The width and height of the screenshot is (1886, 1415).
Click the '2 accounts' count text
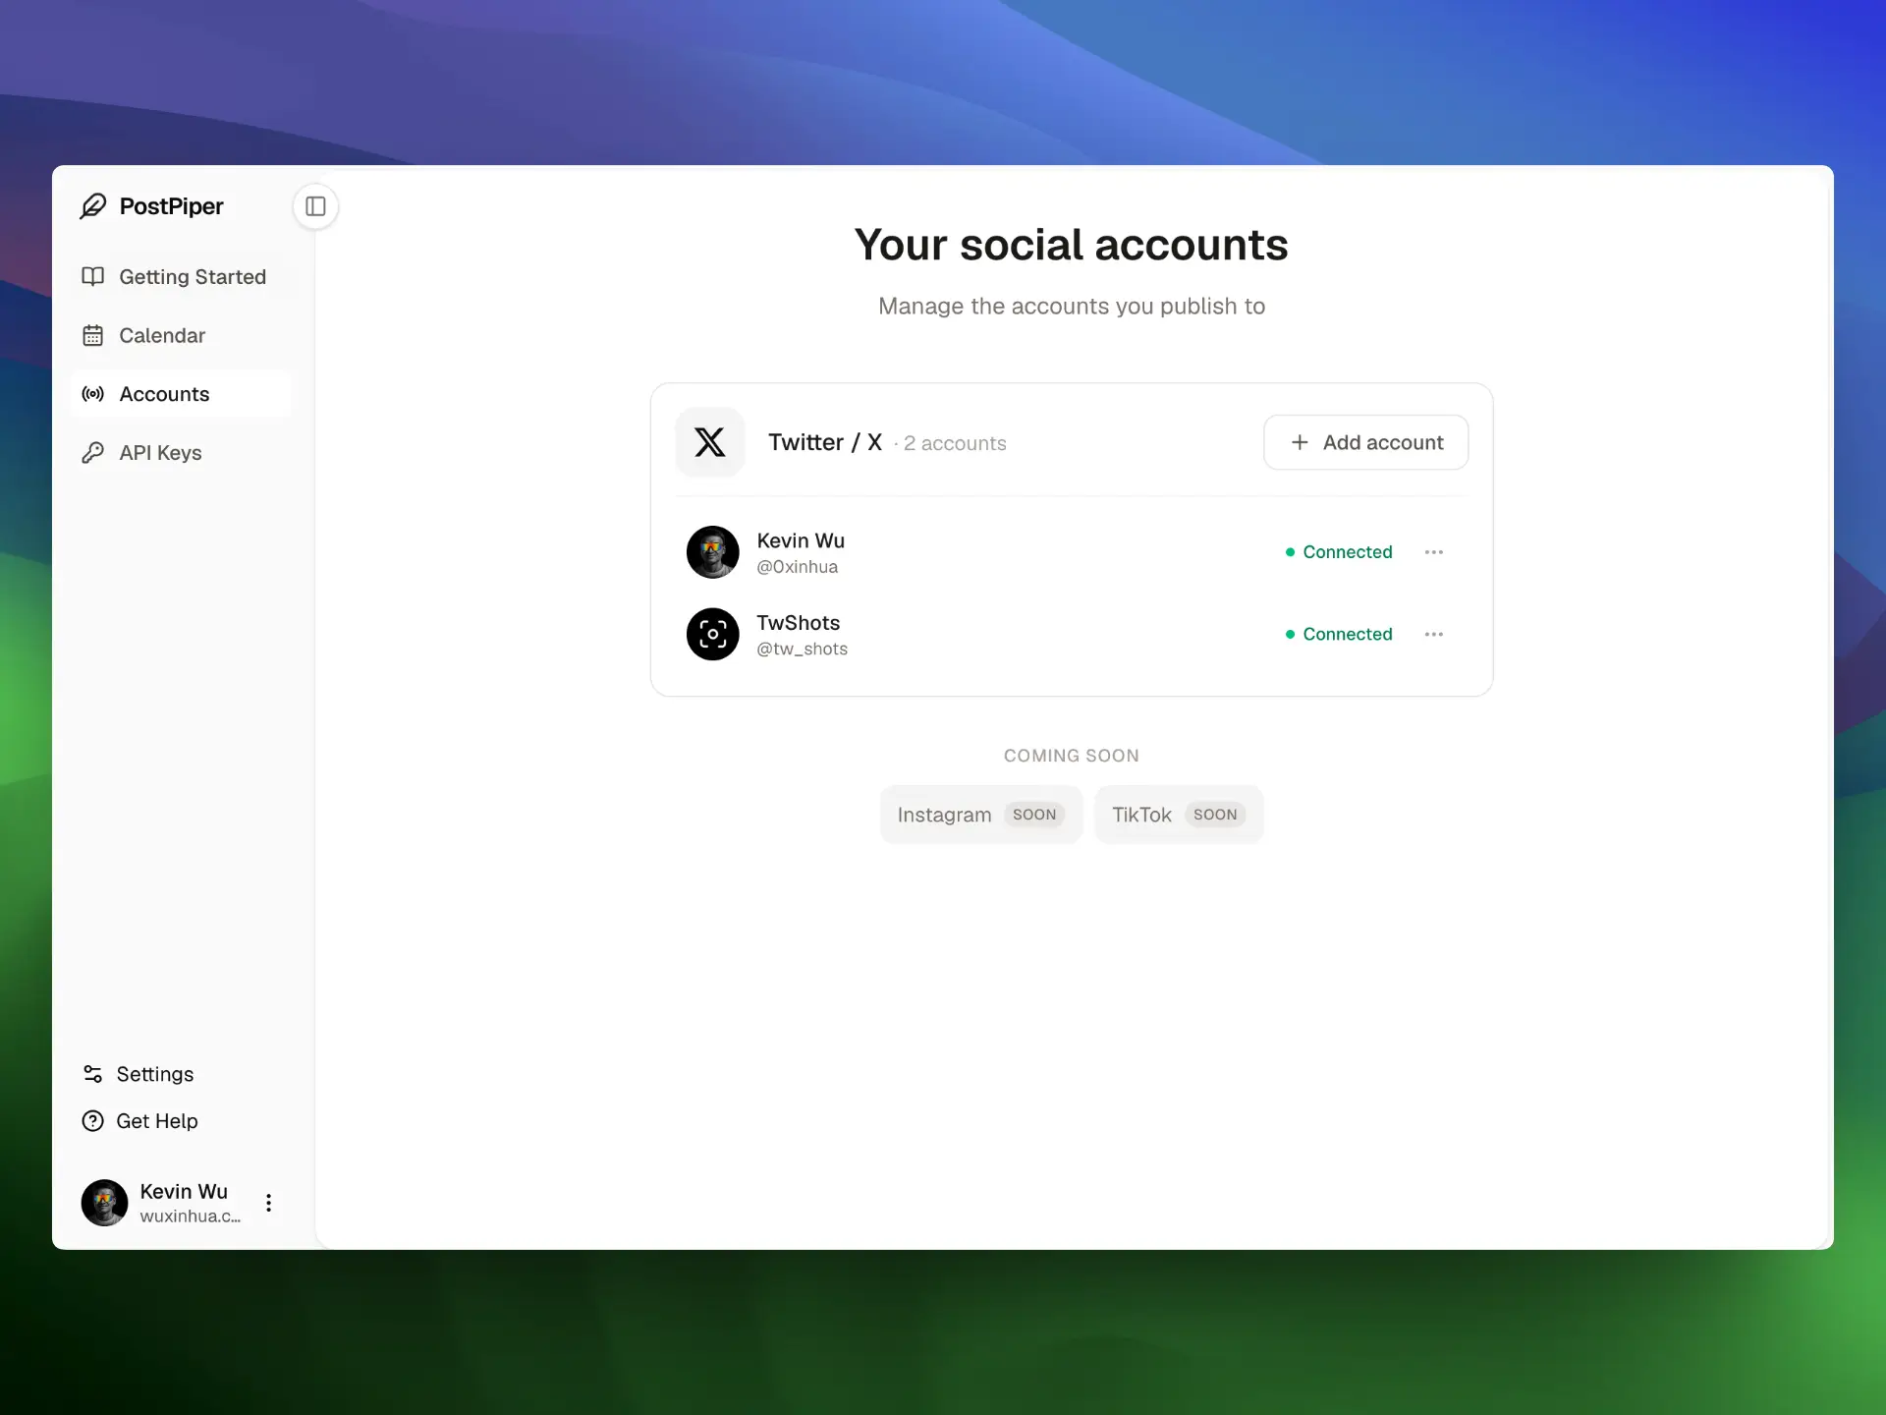tap(955, 443)
